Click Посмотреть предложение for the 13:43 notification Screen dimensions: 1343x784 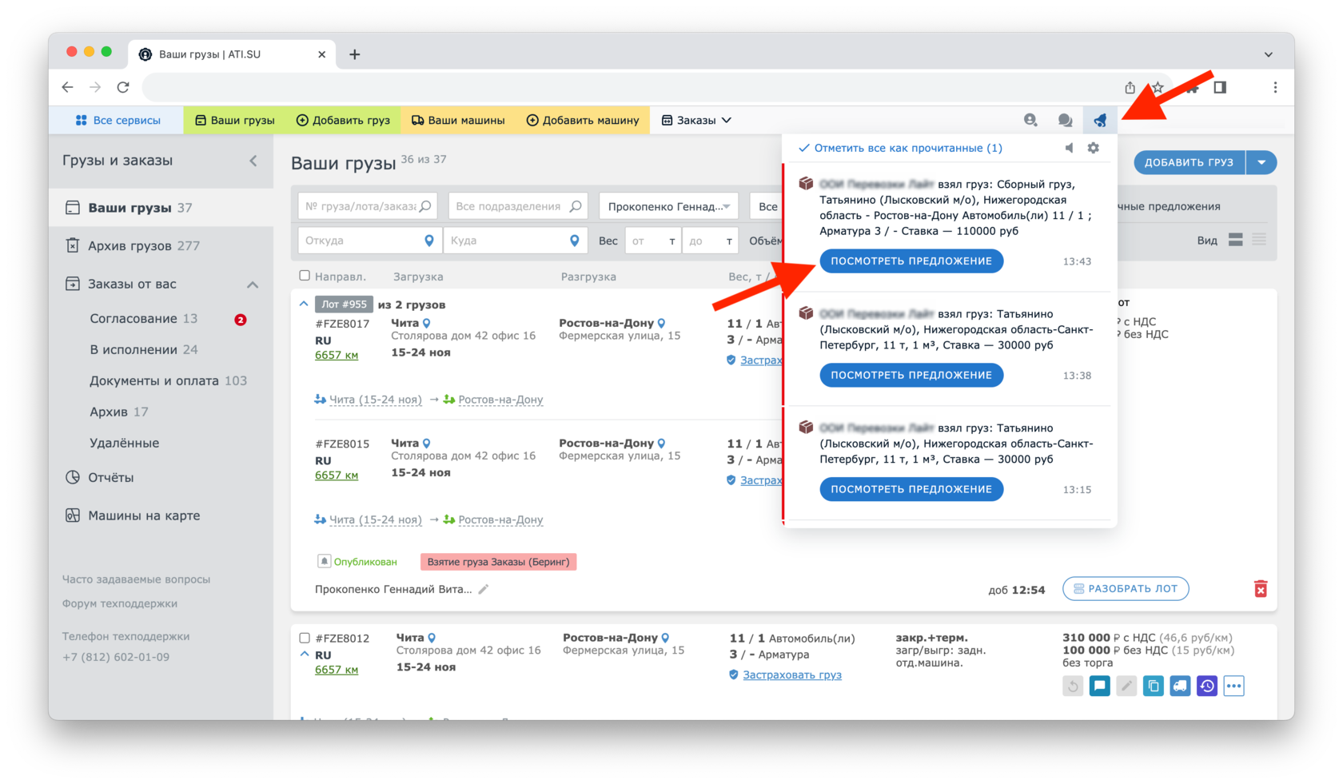coord(911,261)
